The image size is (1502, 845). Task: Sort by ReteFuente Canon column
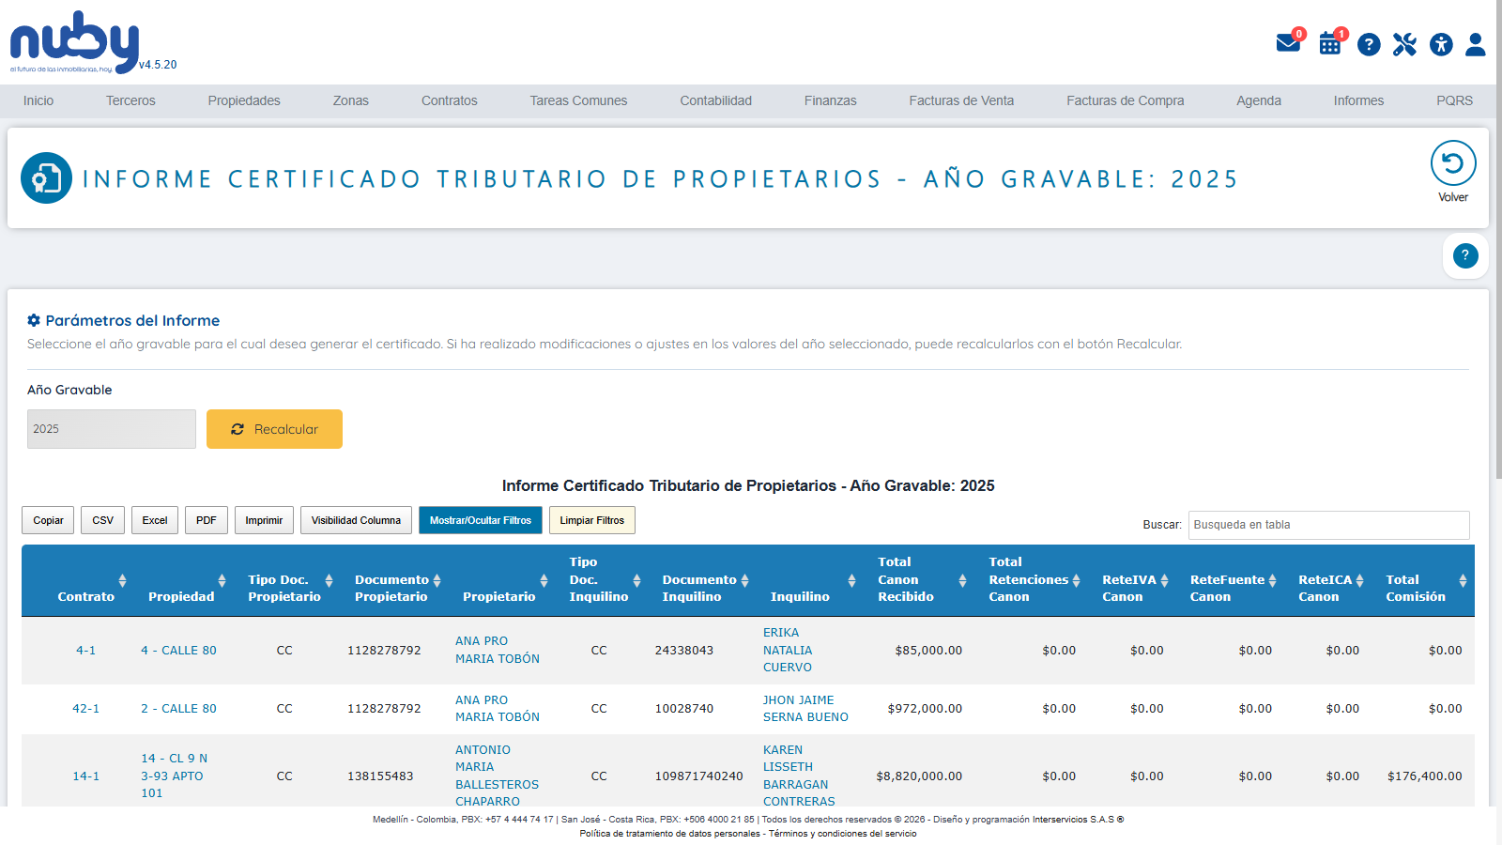pyautogui.click(x=1272, y=580)
